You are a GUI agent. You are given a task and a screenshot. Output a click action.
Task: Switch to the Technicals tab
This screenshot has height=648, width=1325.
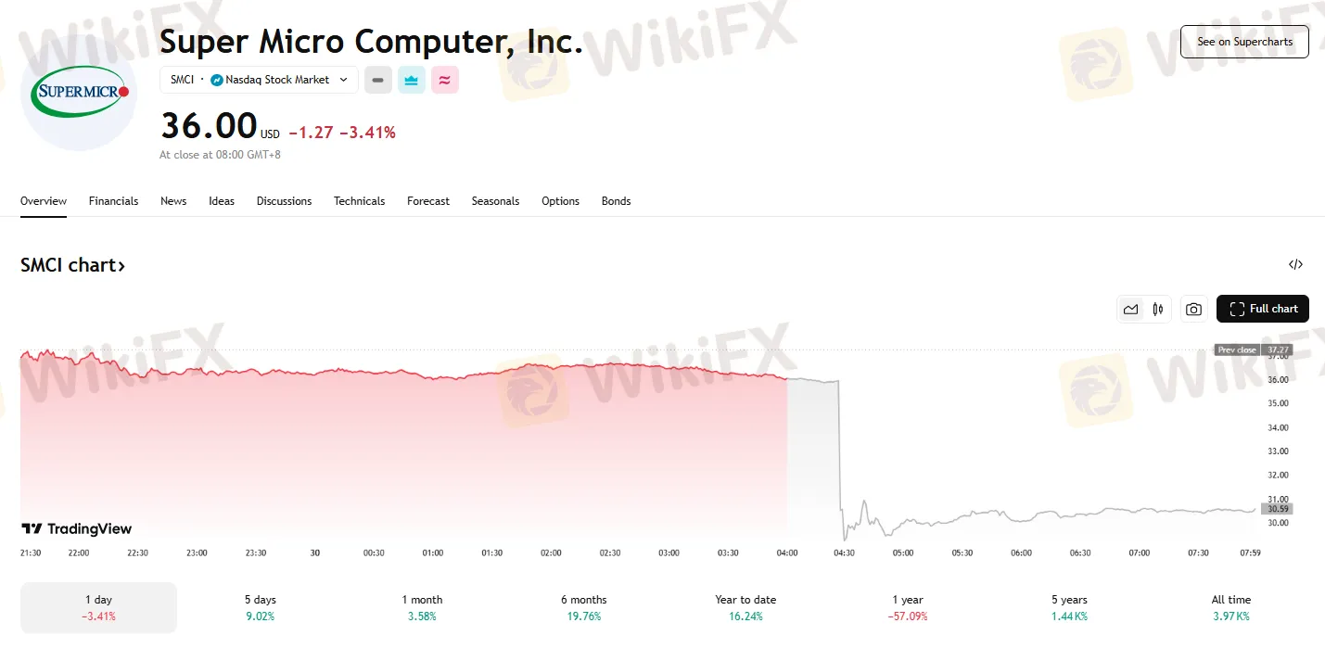coord(359,201)
